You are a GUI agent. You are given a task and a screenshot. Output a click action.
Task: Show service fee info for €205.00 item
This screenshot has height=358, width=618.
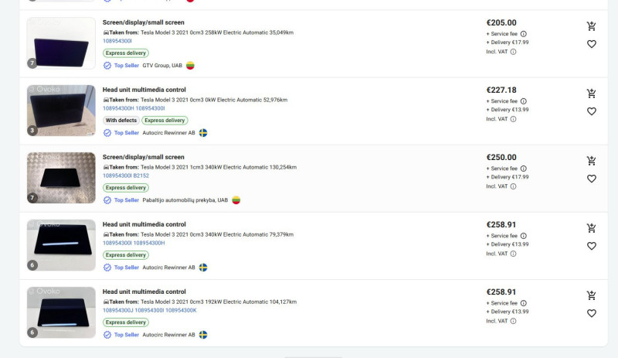click(x=523, y=34)
